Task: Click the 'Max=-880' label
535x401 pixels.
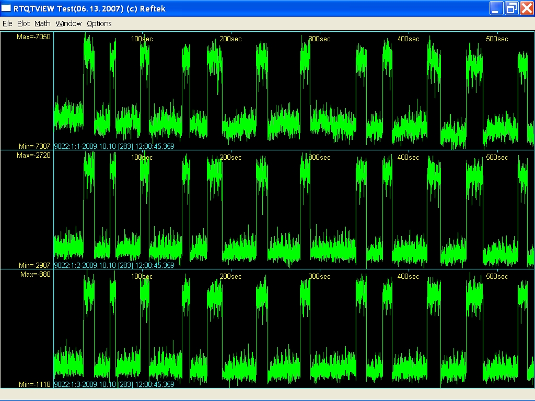Action: 36,275
